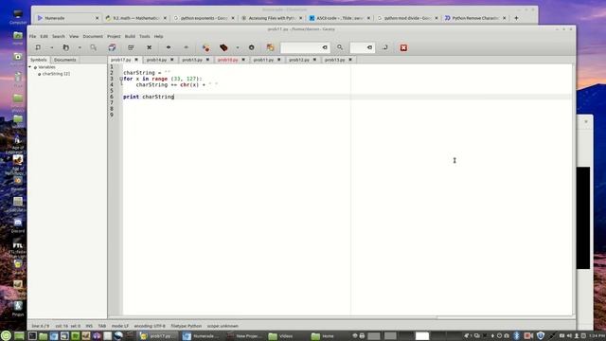The height and width of the screenshot is (341, 606).
Task: Clear the toolbar search field
Action: click(x=325, y=47)
